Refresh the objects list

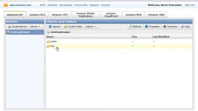point(135,27)
